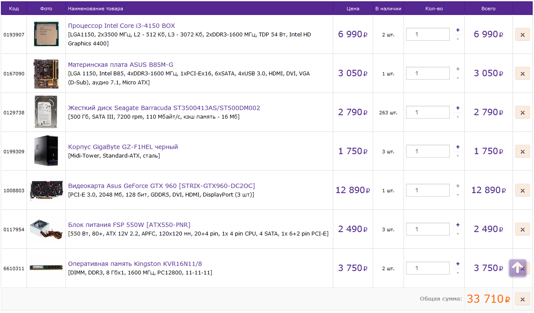The width and height of the screenshot is (534, 313).
Task: Remove ASUS B85M-G motherboard from cart
Action: click(x=522, y=74)
